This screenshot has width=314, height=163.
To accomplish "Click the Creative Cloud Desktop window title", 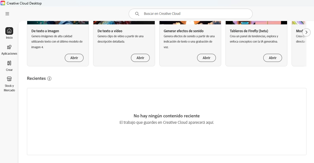I will (24, 3).
